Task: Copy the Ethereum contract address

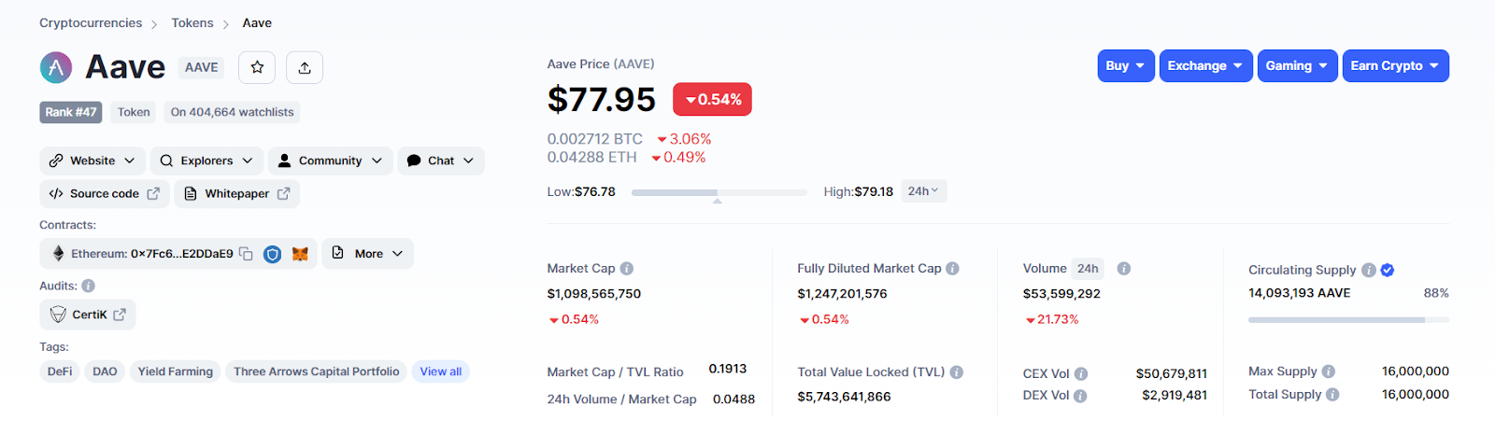Action: pyautogui.click(x=246, y=254)
